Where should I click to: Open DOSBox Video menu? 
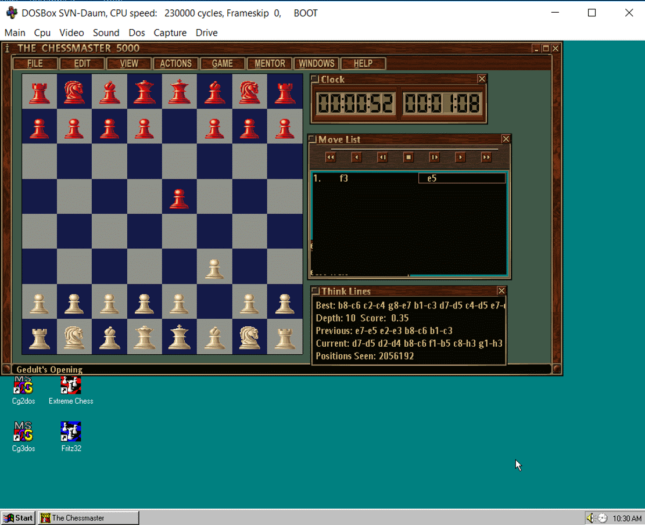pyautogui.click(x=71, y=33)
